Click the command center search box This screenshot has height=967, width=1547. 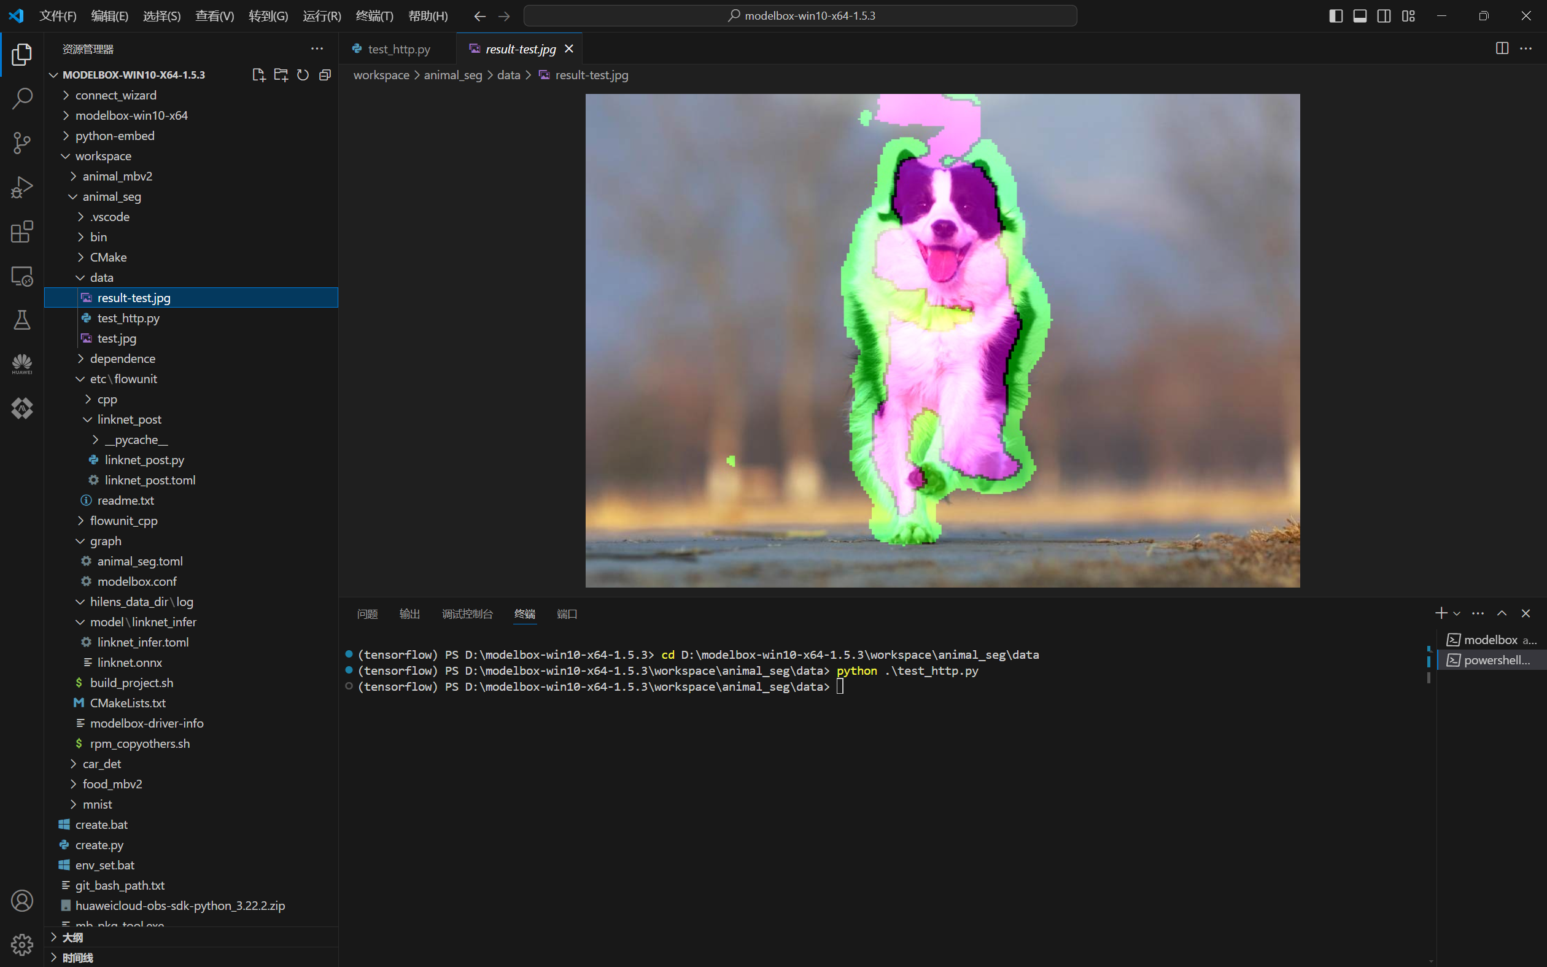tap(800, 16)
